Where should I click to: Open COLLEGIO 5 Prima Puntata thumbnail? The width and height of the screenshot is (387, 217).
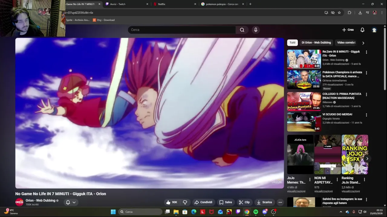click(x=304, y=101)
